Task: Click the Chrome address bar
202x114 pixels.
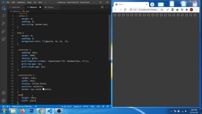Action: click(148, 10)
